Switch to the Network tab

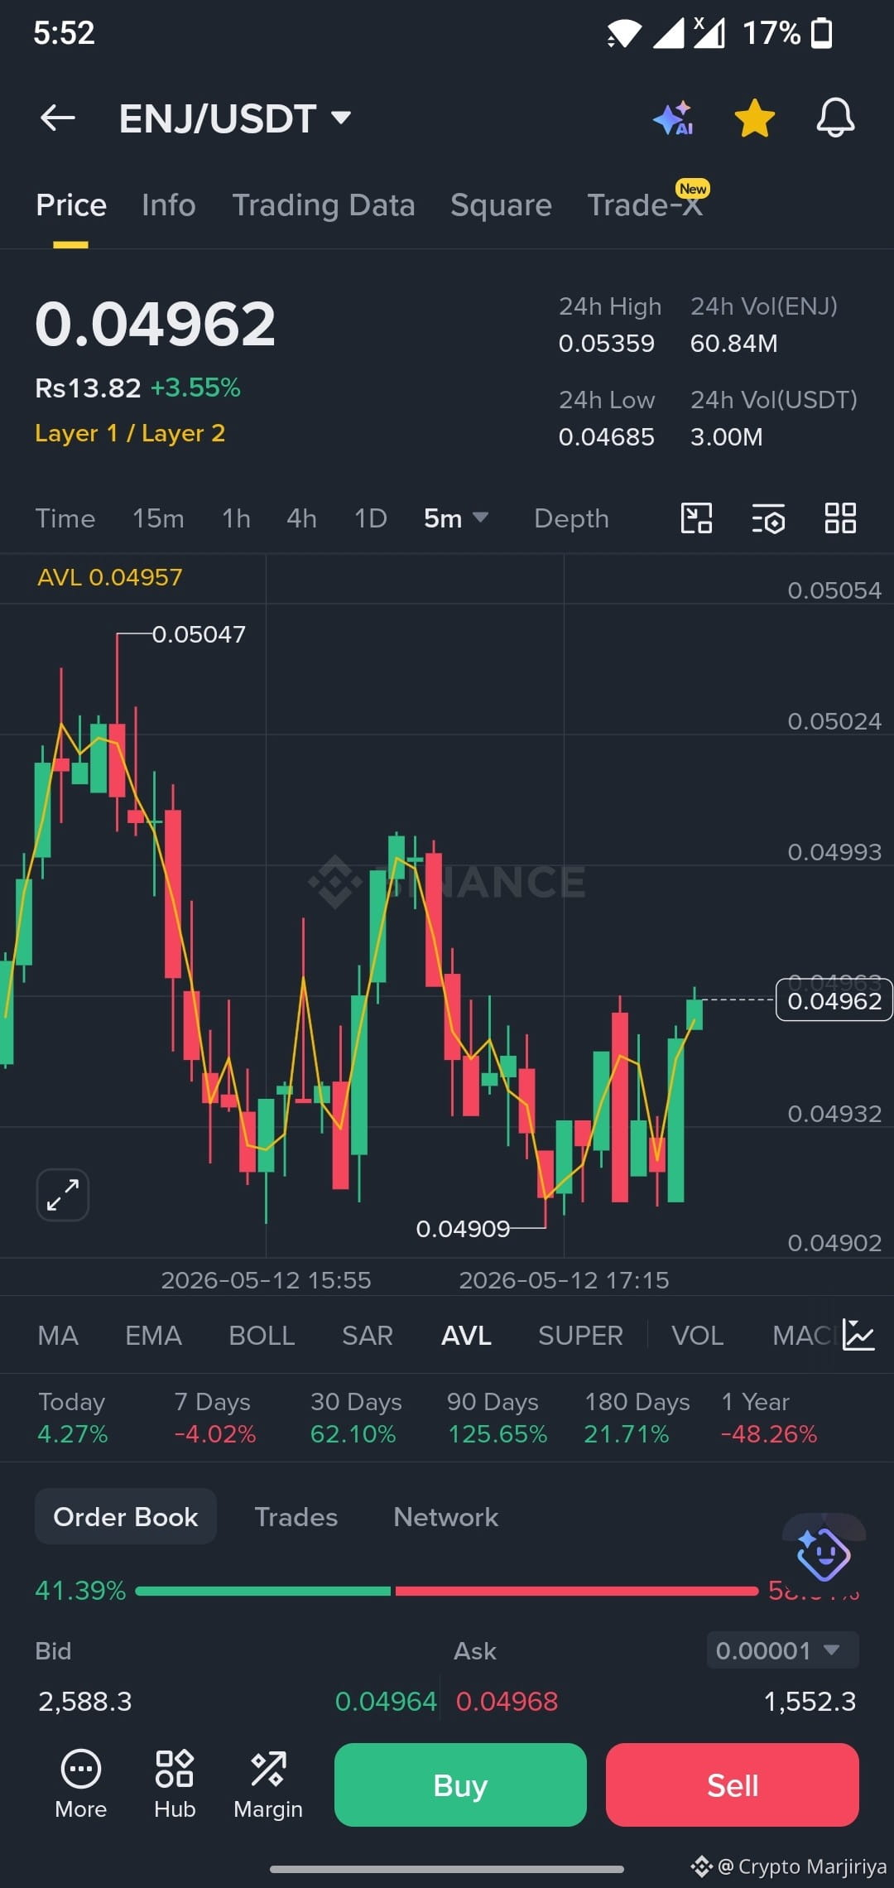click(446, 1517)
